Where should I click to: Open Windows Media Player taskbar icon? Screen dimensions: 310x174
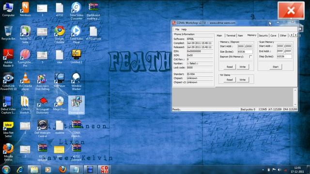pyautogui.click(x=48, y=170)
